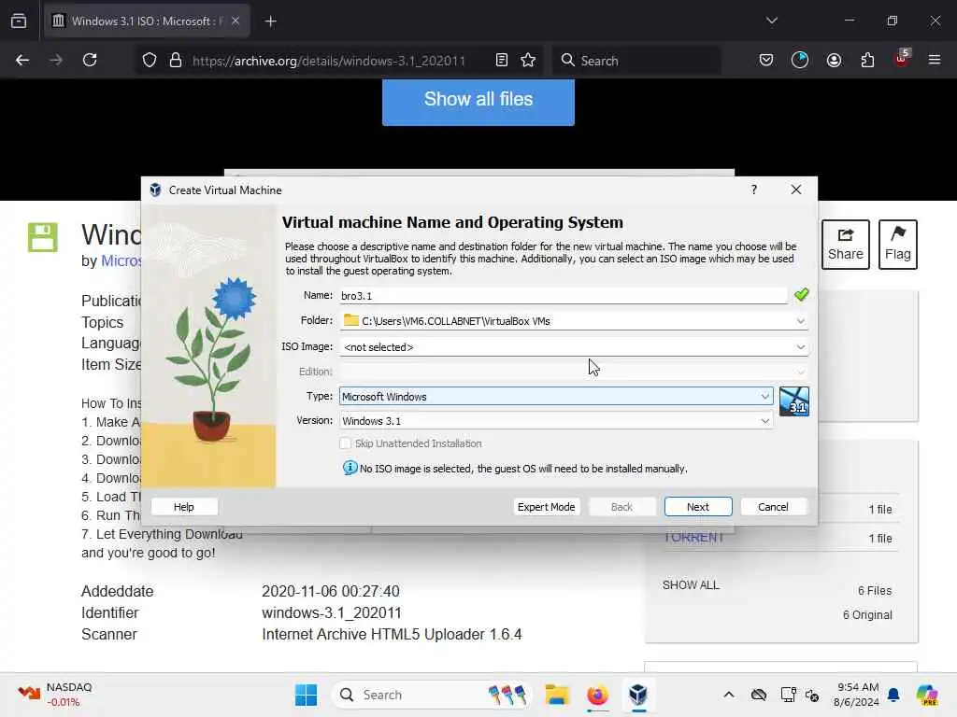Flag this archive item
This screenshot has height=717, width=957.
tap(897, 245)
